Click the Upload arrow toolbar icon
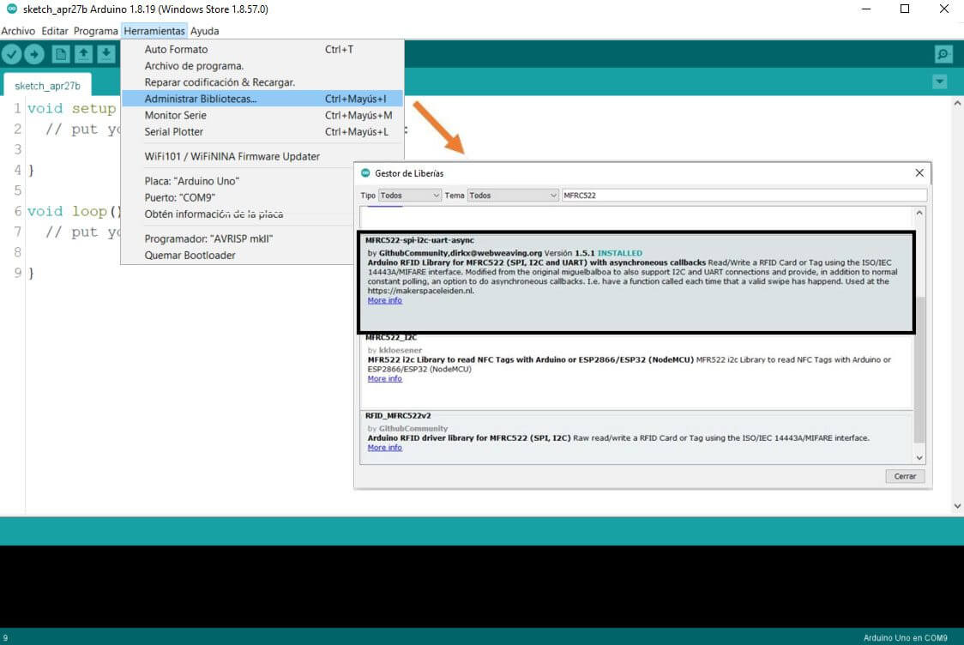The image size is (964, 645). pos(34,55)
